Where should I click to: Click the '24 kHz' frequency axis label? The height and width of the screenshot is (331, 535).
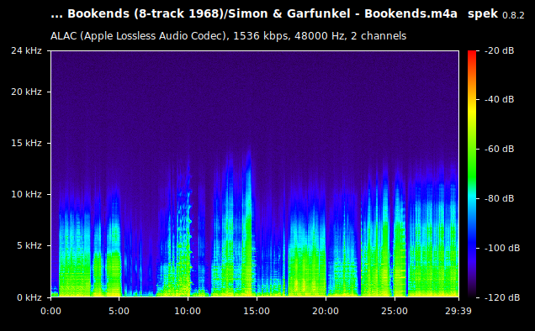[x=26, y=50]
